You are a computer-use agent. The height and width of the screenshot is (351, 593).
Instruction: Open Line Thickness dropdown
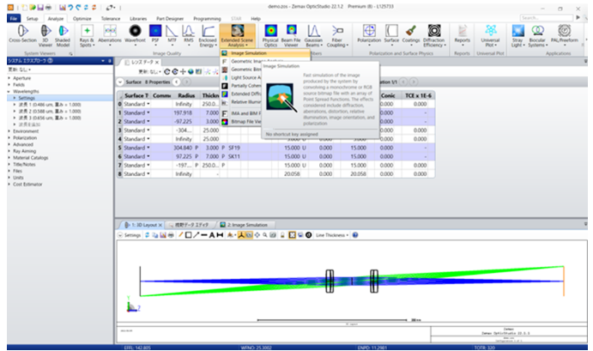coord(332,235)
